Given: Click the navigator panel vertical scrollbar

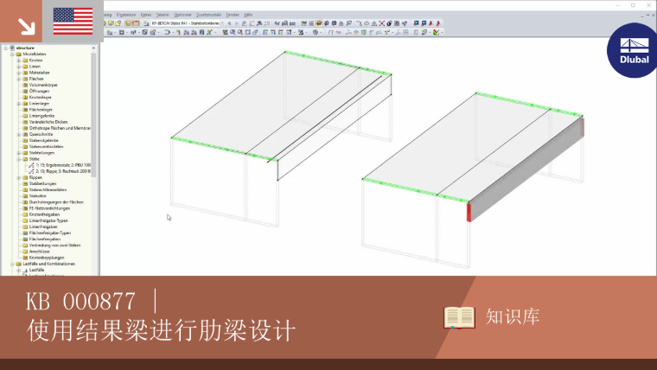Looking at the screenshot, I should 93,113.
